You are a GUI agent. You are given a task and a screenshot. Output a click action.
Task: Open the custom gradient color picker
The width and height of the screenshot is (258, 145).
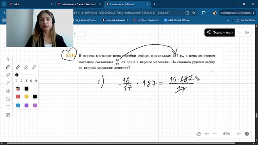pos(18,89)
